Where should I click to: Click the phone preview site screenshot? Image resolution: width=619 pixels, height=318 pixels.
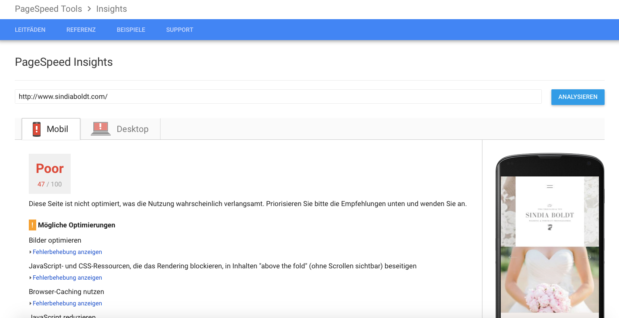pyautogui.click(x=550, y=247)
